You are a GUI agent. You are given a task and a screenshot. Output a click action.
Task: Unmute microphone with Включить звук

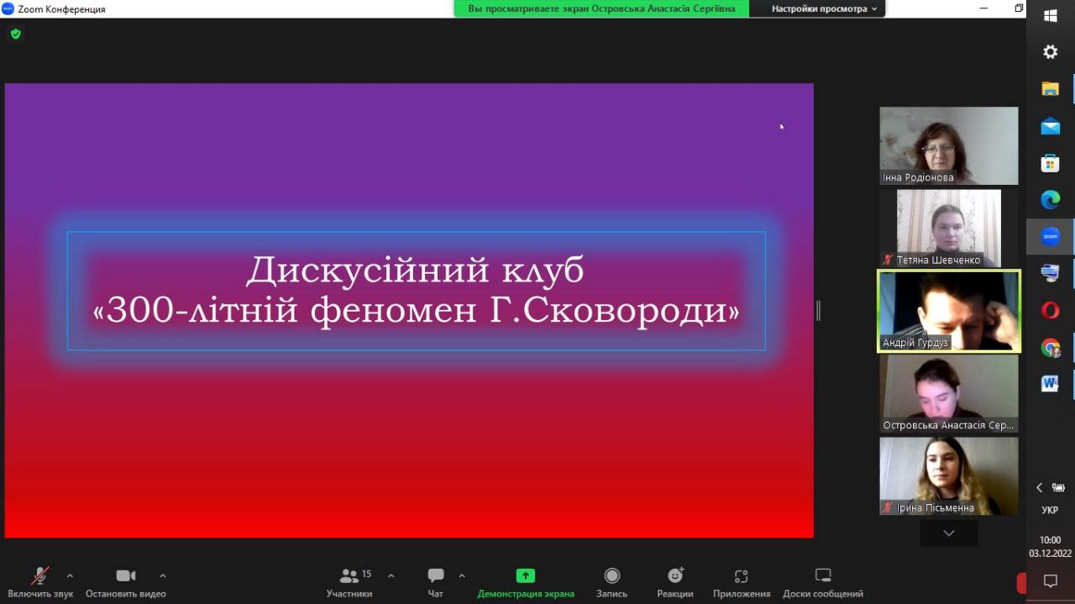pos(39,576)
